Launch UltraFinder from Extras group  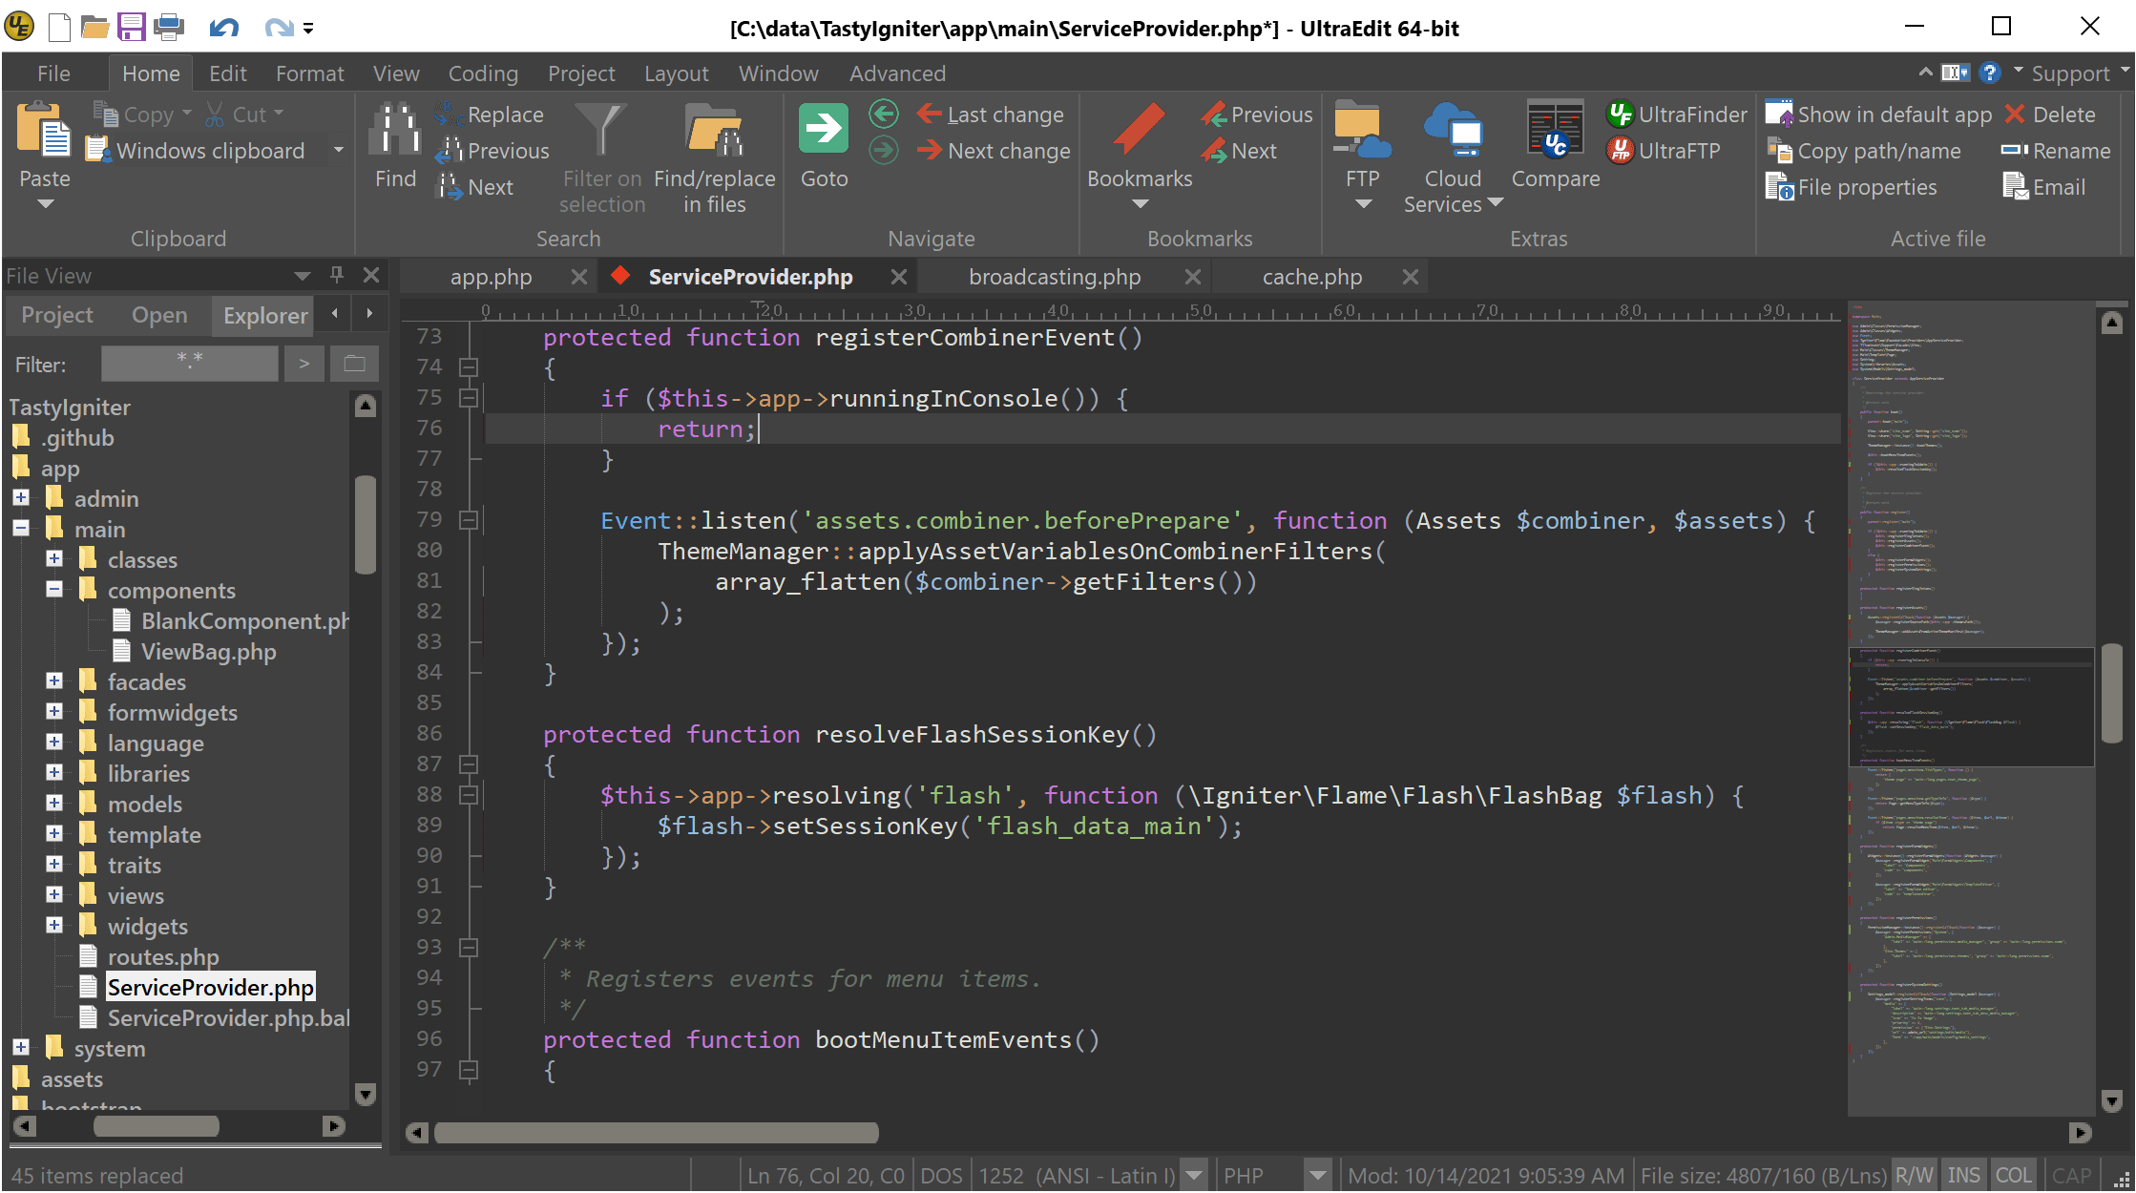click(x=1677, y=115)
